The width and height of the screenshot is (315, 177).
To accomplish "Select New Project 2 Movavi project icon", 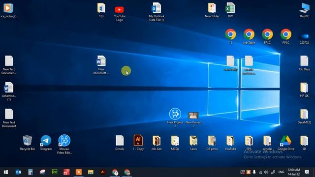I will [175, 114].
